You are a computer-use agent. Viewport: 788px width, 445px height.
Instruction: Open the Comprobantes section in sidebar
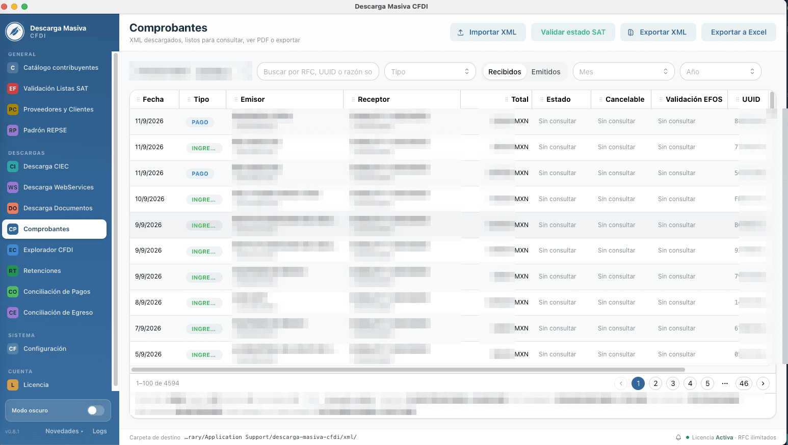(x=55, y=229)
